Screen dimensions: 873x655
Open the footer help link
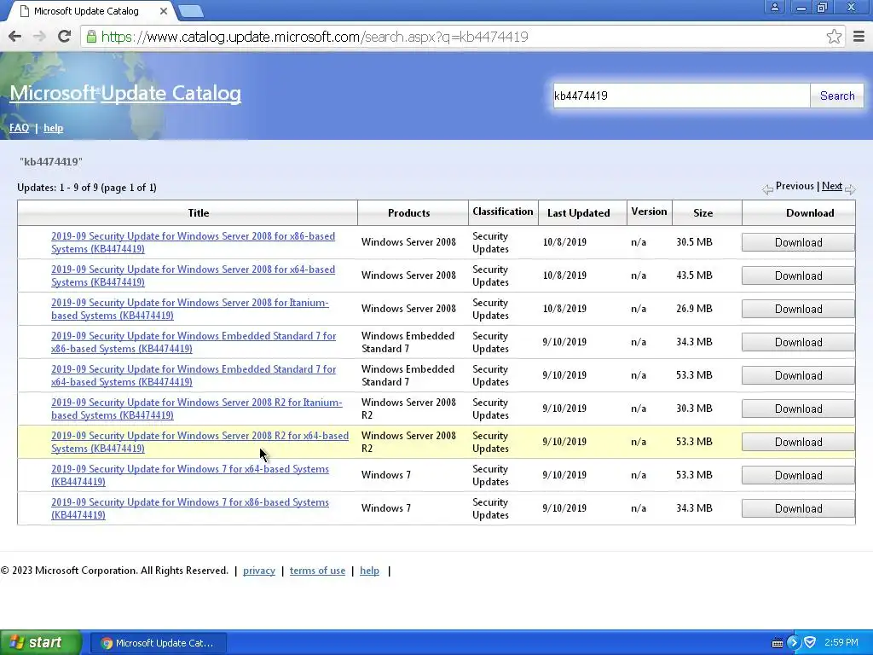click(x=369, y=571)
